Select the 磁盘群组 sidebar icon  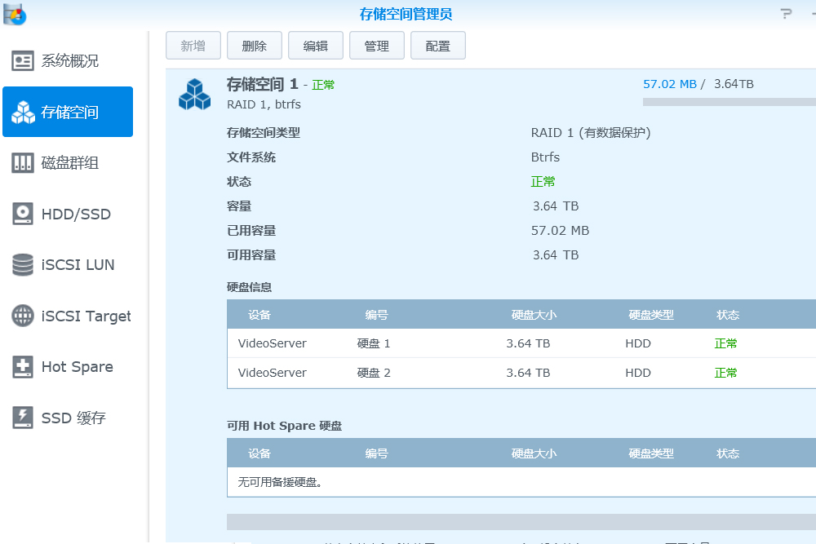click(x=23, y=162)
